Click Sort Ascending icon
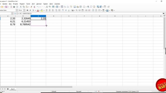The width and height of the screenshot is (166, 93). click(65, 7)
